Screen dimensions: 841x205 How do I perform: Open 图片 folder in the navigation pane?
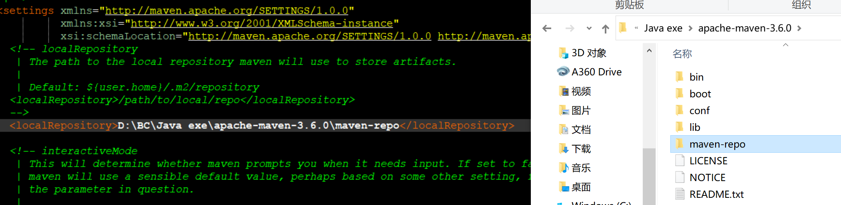click(581, 110)
